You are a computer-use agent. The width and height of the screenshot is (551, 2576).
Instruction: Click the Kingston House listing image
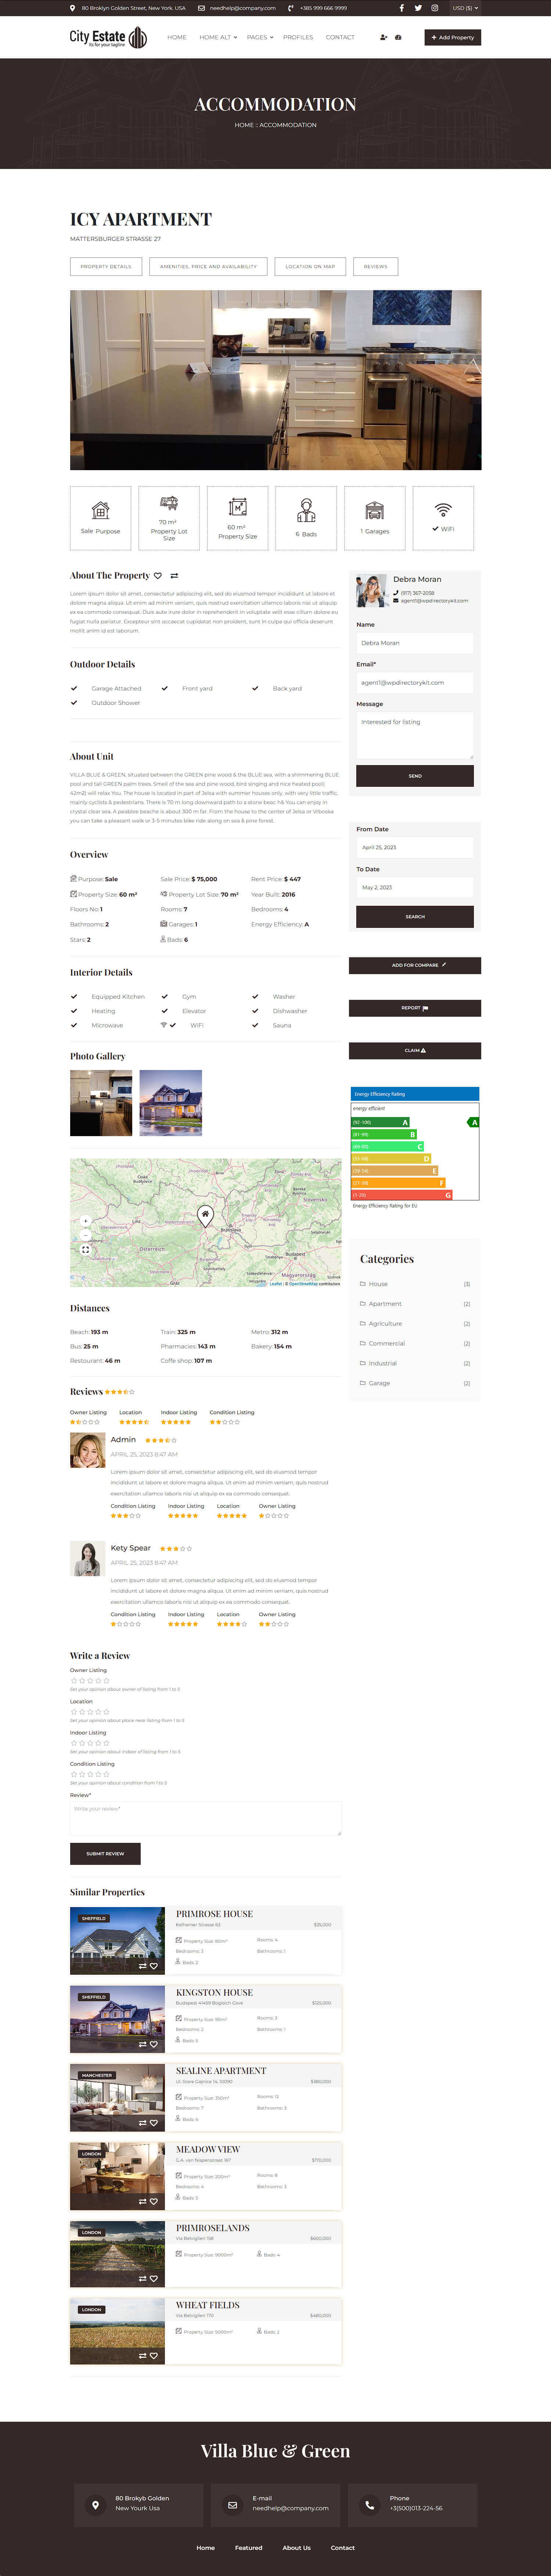117,2019
